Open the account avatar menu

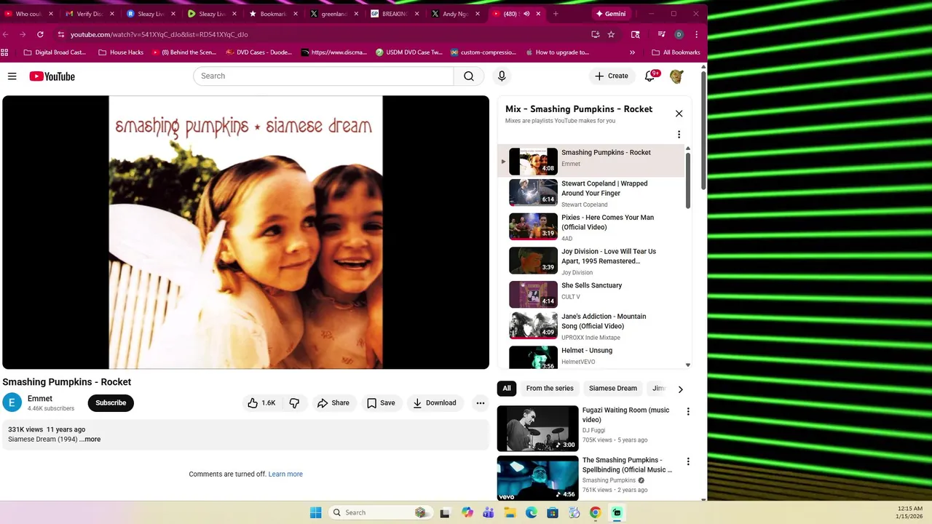coord(676,76)
